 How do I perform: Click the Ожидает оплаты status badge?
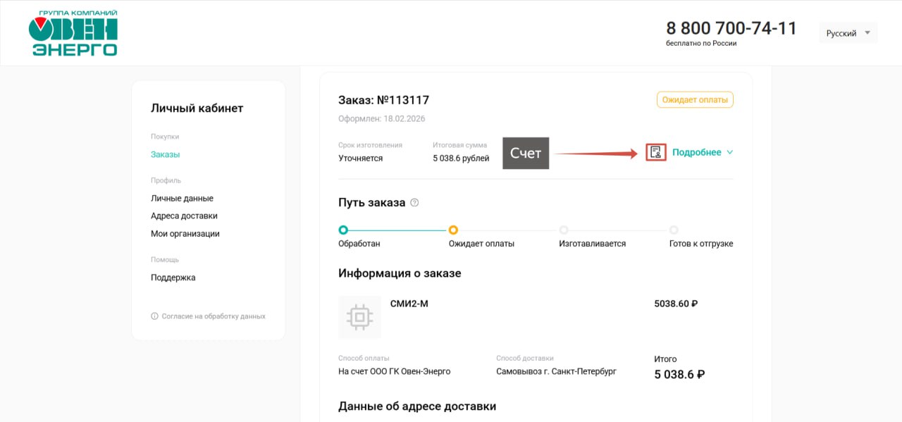(695, 100)
